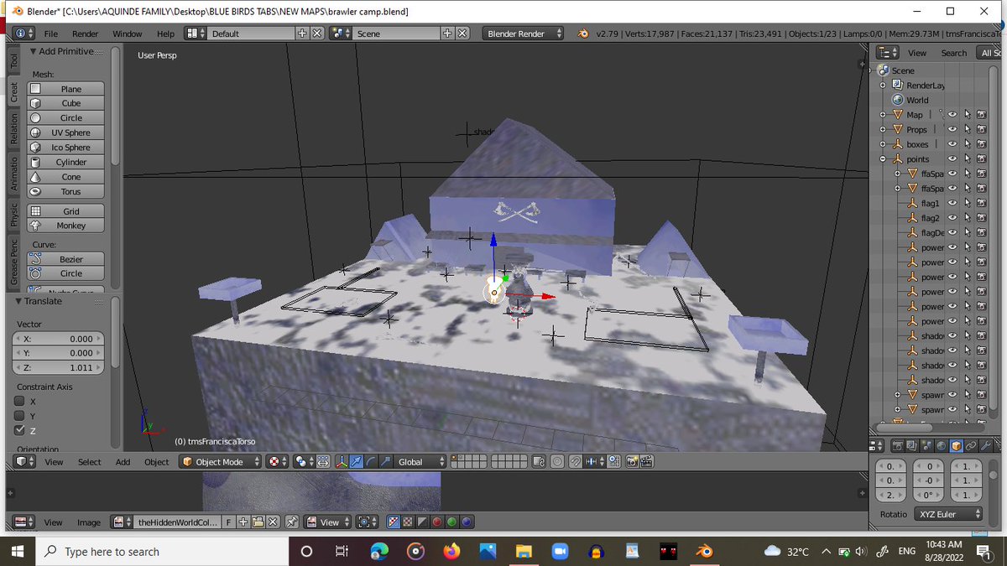Collapse the points tree in outliner
This screenshot has width=1007, height=566.
[884, 158]
